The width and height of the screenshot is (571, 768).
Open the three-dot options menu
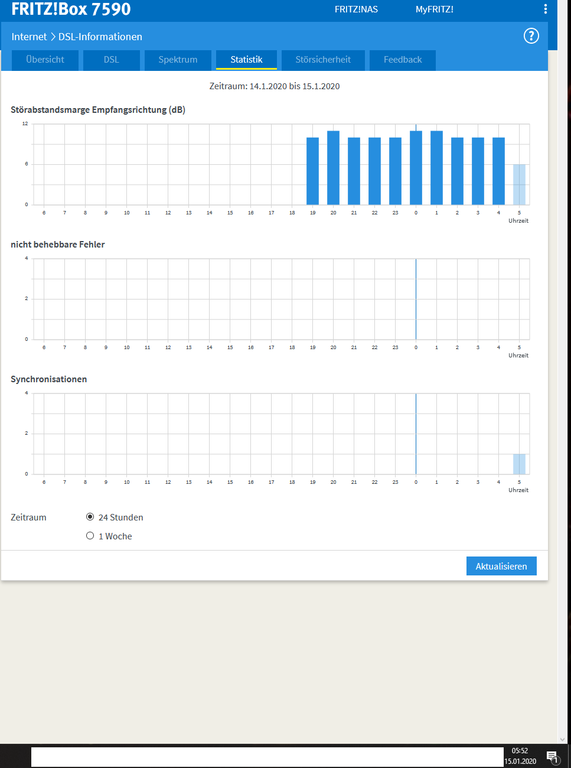point(545,9)
